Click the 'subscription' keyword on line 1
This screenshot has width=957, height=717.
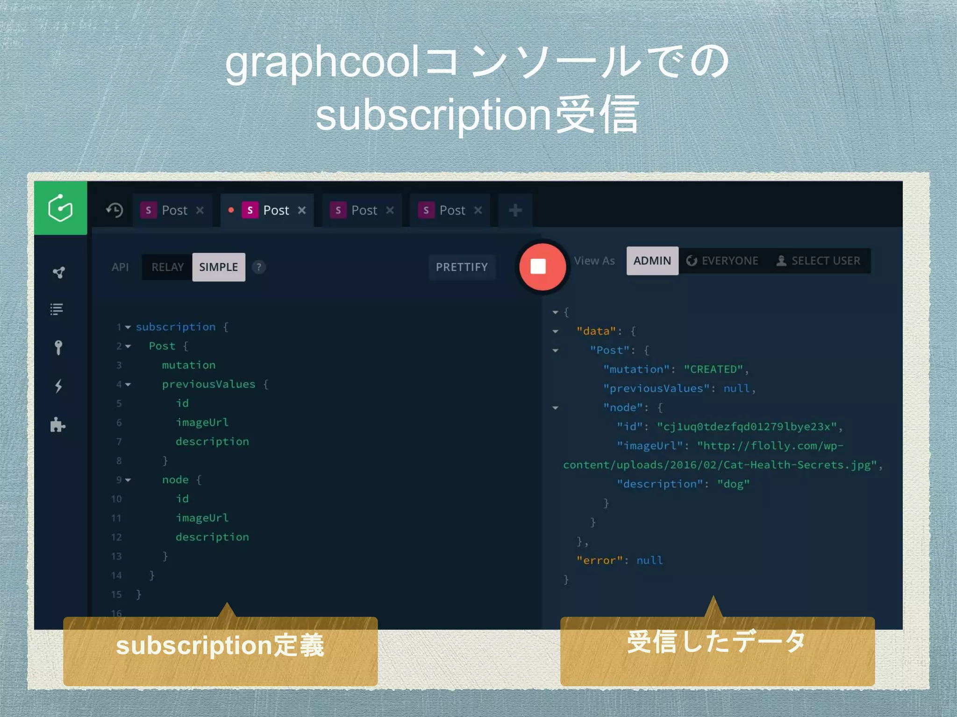[176, 327]
